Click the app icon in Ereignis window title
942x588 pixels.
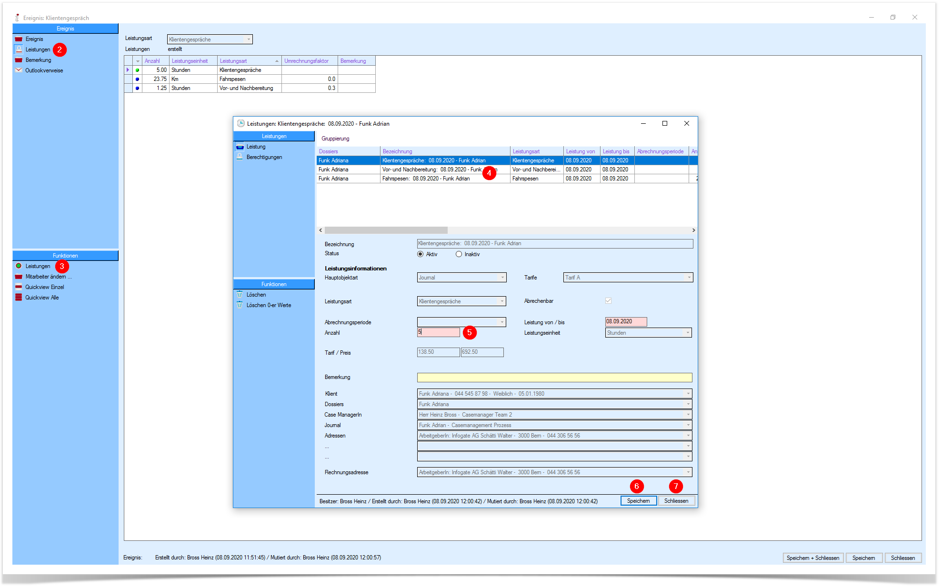click(x=17, y=18)
